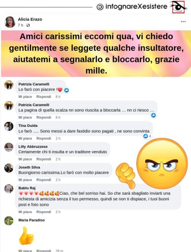Screen dimensions: 191x252
Task: Reply to Tina Guida's comment via Rispondi
Action: (x=44, y=138)
